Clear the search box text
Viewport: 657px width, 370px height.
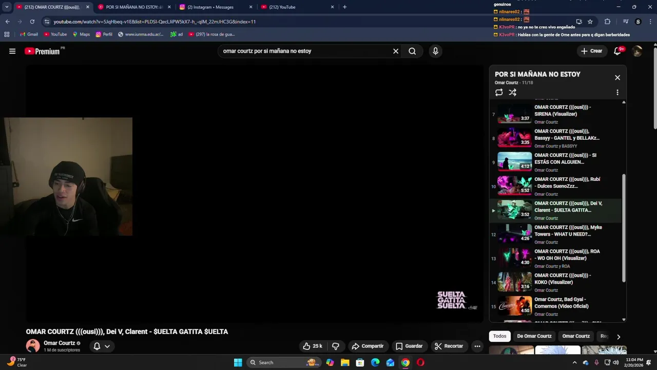click(396, 51)
